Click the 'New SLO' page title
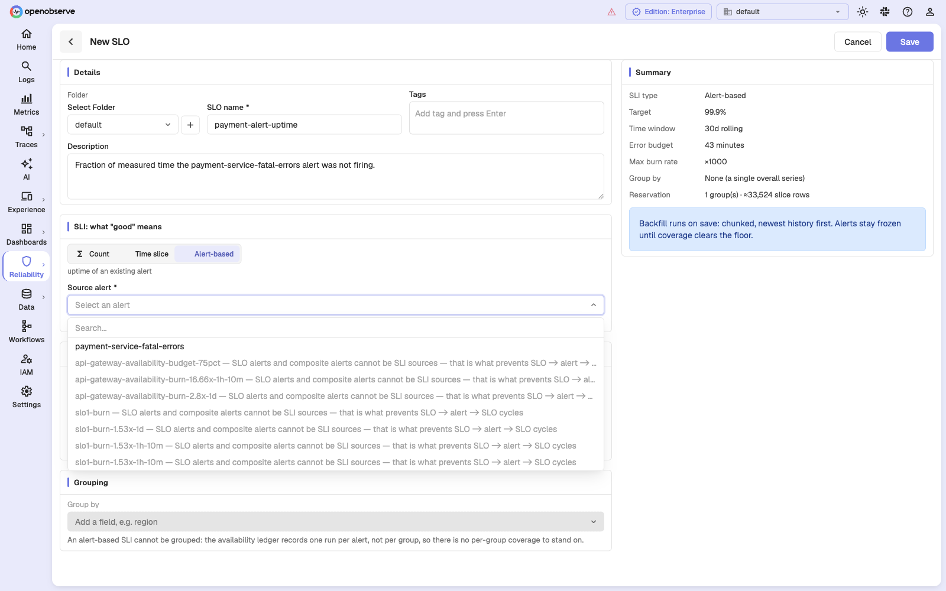Viewport: 946px width, 591px height. [x=109, y=41]
